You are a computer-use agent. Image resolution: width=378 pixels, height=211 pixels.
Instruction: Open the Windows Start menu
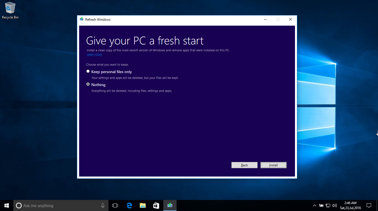pyautogui.click(x=7, y=205)
